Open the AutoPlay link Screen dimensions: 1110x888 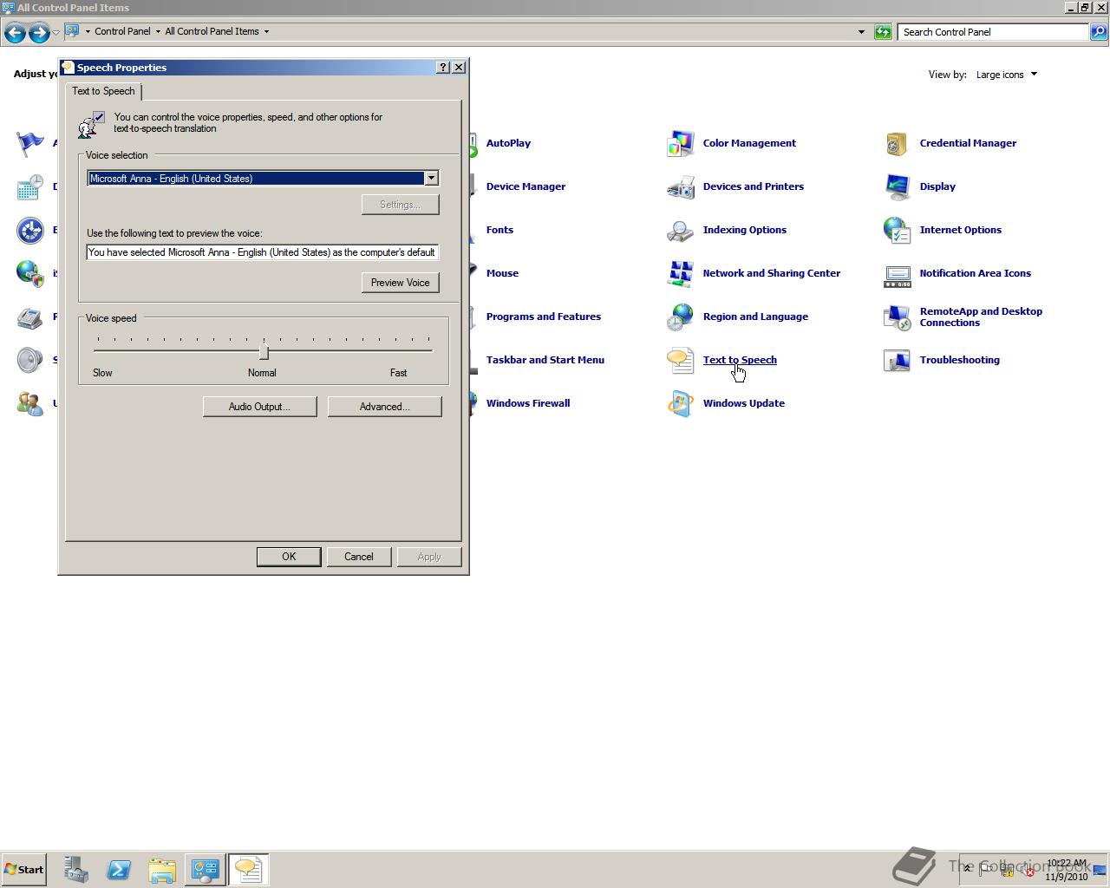click(508, 143)
